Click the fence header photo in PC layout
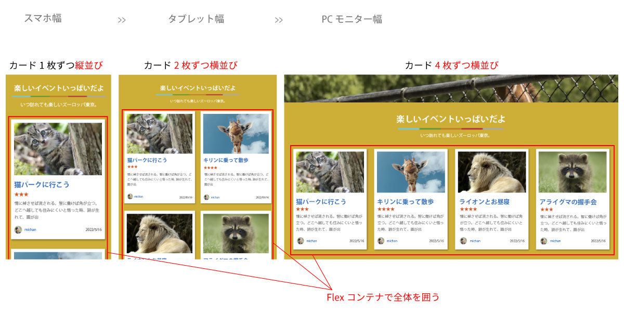The image size is (624, 312). click(x=451, y=88)
